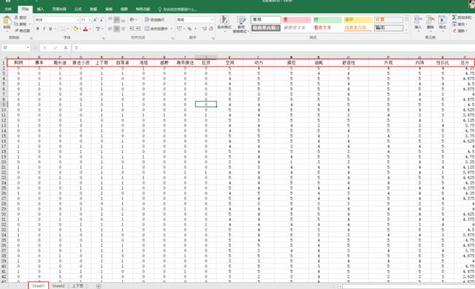
Task: Select the pink 差 cell style
Action: (297, 20)
